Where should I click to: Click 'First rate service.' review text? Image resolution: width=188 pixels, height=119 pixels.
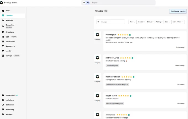click(112, 99)
